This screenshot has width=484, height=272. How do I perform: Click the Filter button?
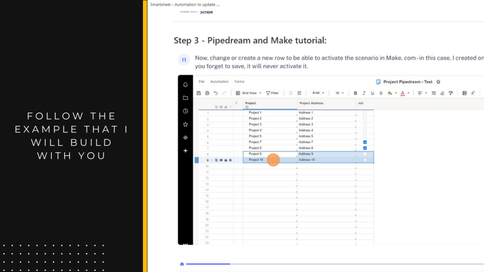[272, 93]
